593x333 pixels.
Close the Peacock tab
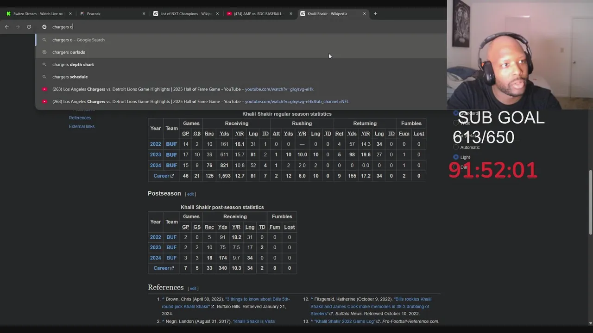click(x=144, y=14)
